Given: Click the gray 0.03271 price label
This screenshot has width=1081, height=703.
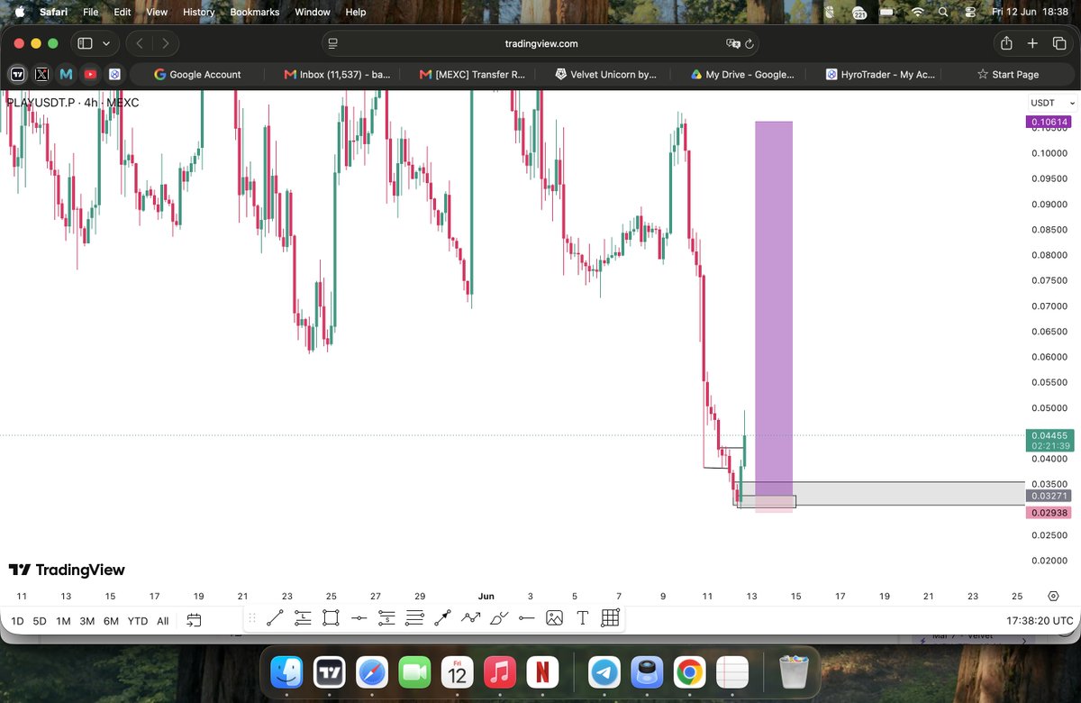Looking at the screenshot, I should pos(1049,496).
